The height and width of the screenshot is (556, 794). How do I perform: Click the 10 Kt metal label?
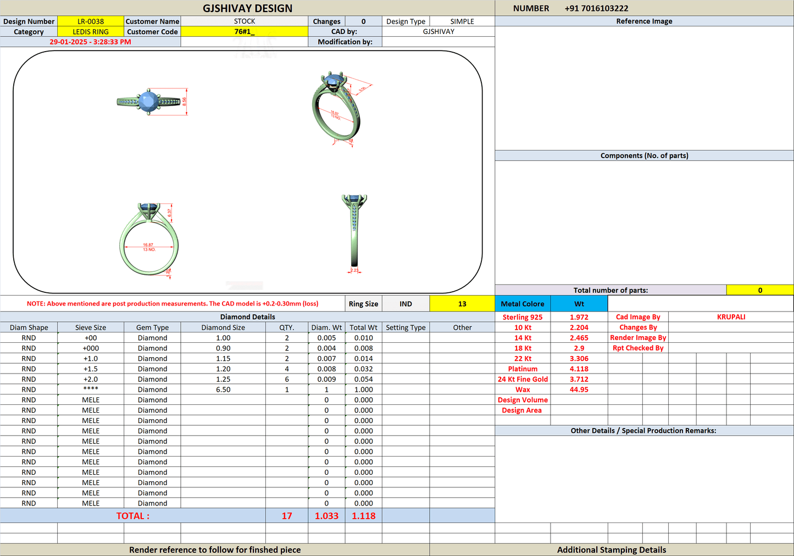[523, 327]
